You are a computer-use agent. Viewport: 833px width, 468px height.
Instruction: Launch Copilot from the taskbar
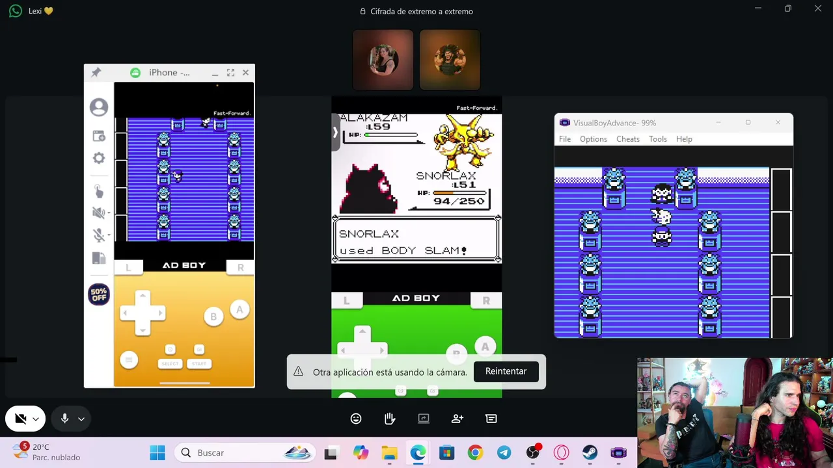tap(361, 453)
